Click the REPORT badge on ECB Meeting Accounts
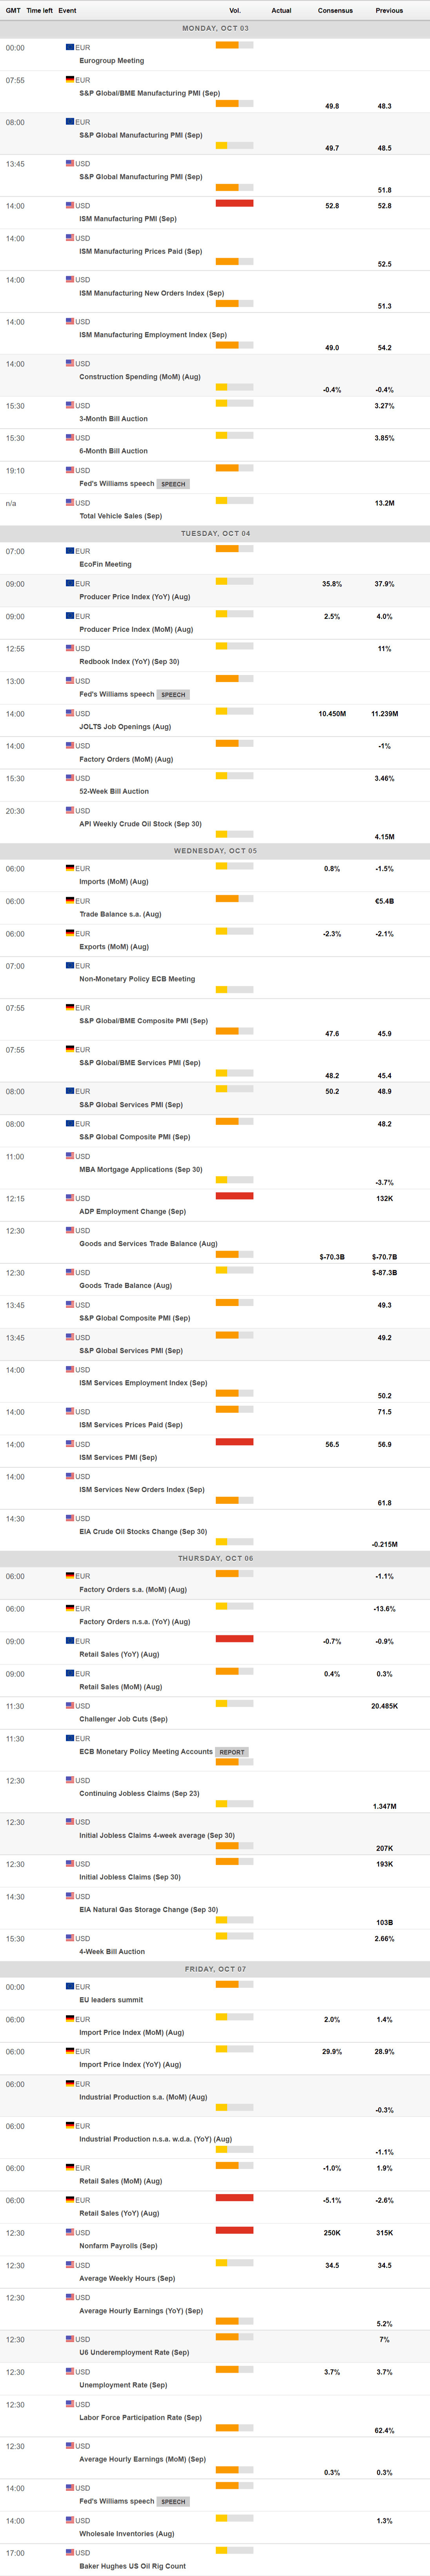Viewport: 430px width, 2576px height. [232, 1752]
